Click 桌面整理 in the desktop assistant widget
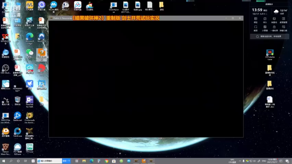This screenshot has width=292, height=164. 284,20
